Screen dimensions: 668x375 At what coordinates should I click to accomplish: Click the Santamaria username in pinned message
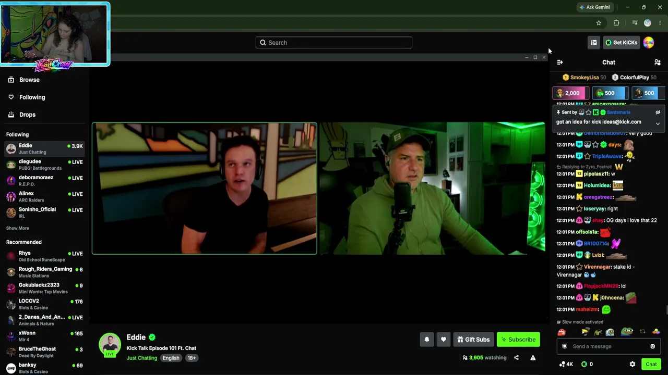point(618,113)
